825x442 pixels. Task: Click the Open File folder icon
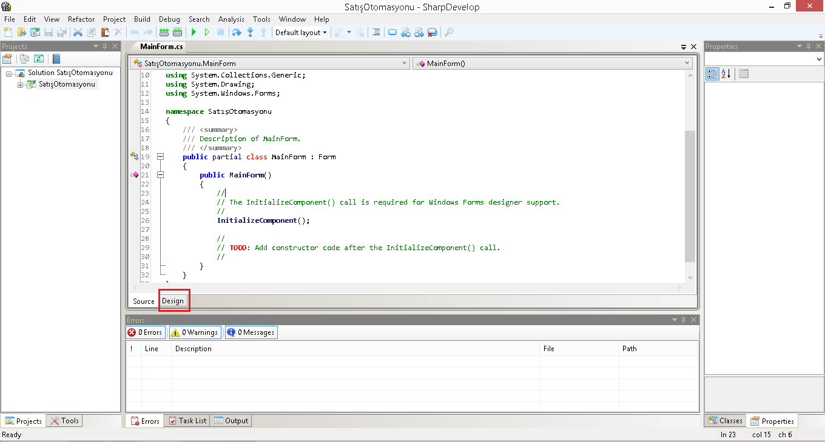(x=22, y=32)
